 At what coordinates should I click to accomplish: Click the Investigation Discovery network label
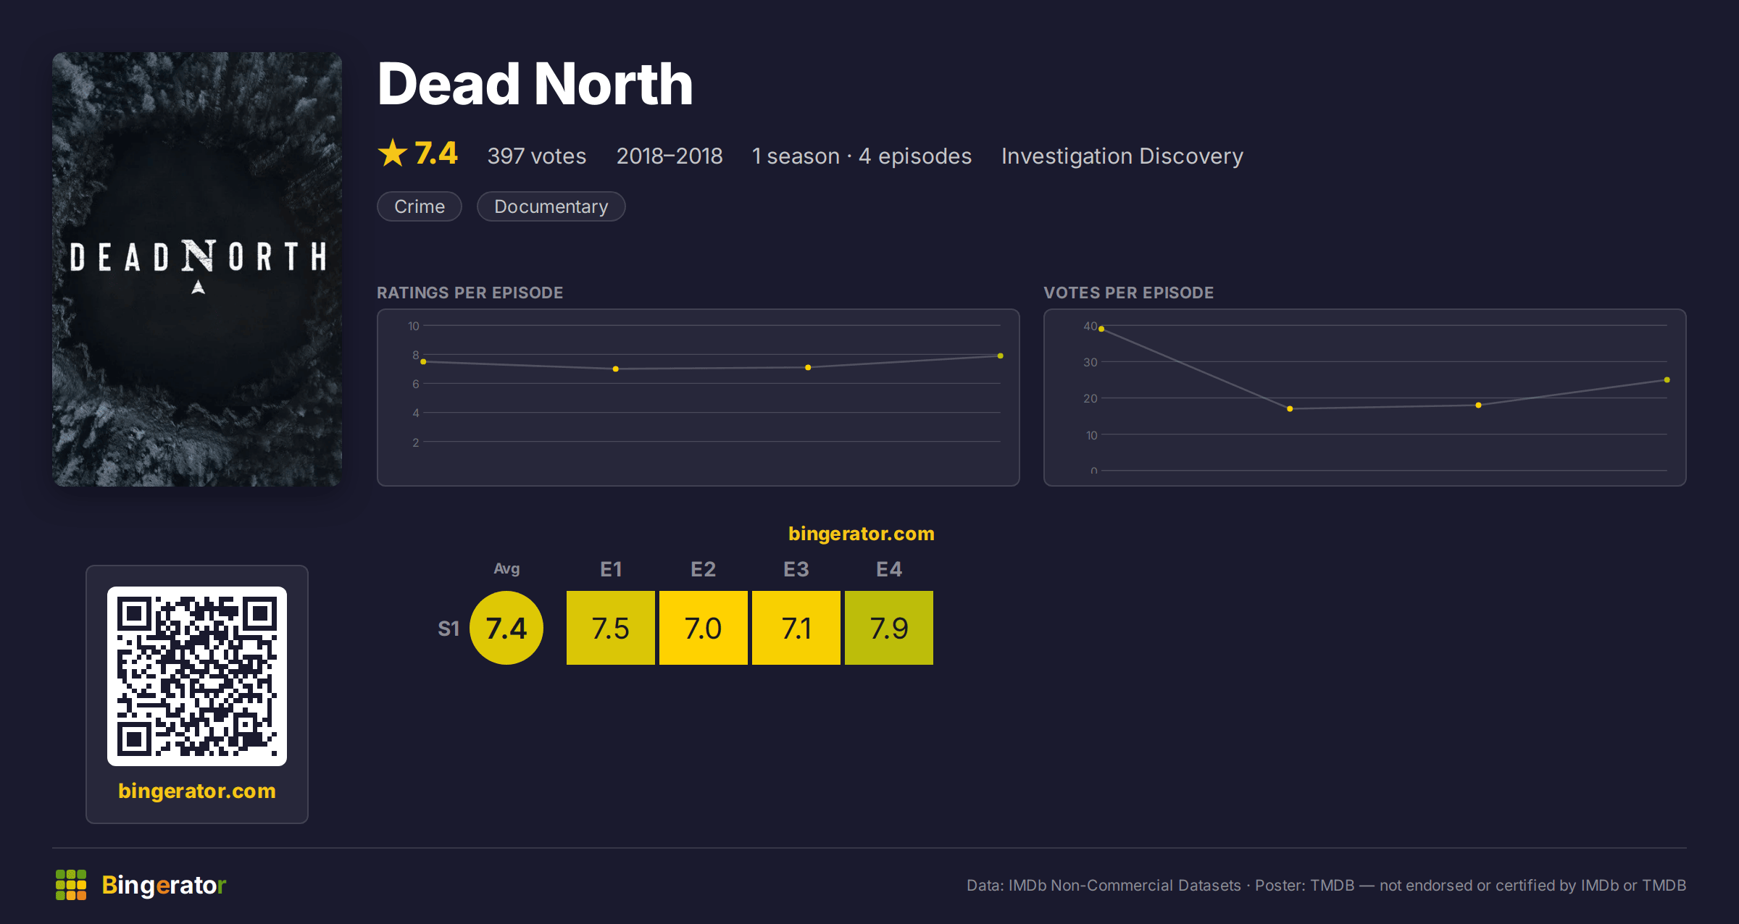click(1122, 156)
